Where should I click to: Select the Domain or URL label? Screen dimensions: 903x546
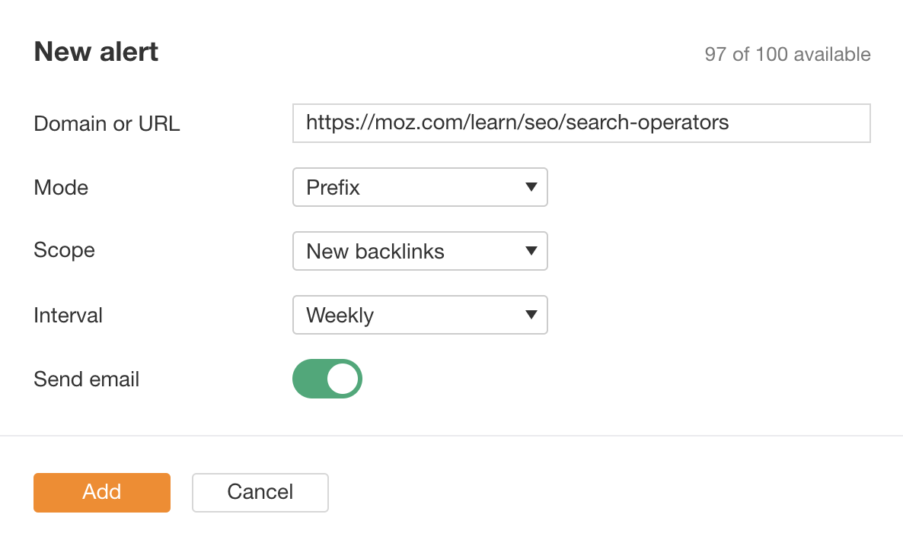pyautogui.click(x=106, y=123)
